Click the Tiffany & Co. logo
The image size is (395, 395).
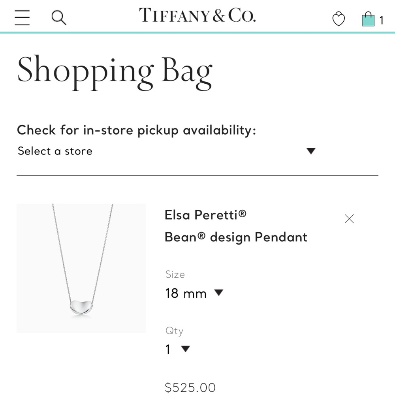pos(197,16)
